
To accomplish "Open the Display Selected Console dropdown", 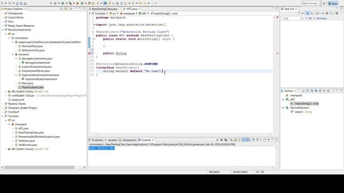I will pos(261,139).
